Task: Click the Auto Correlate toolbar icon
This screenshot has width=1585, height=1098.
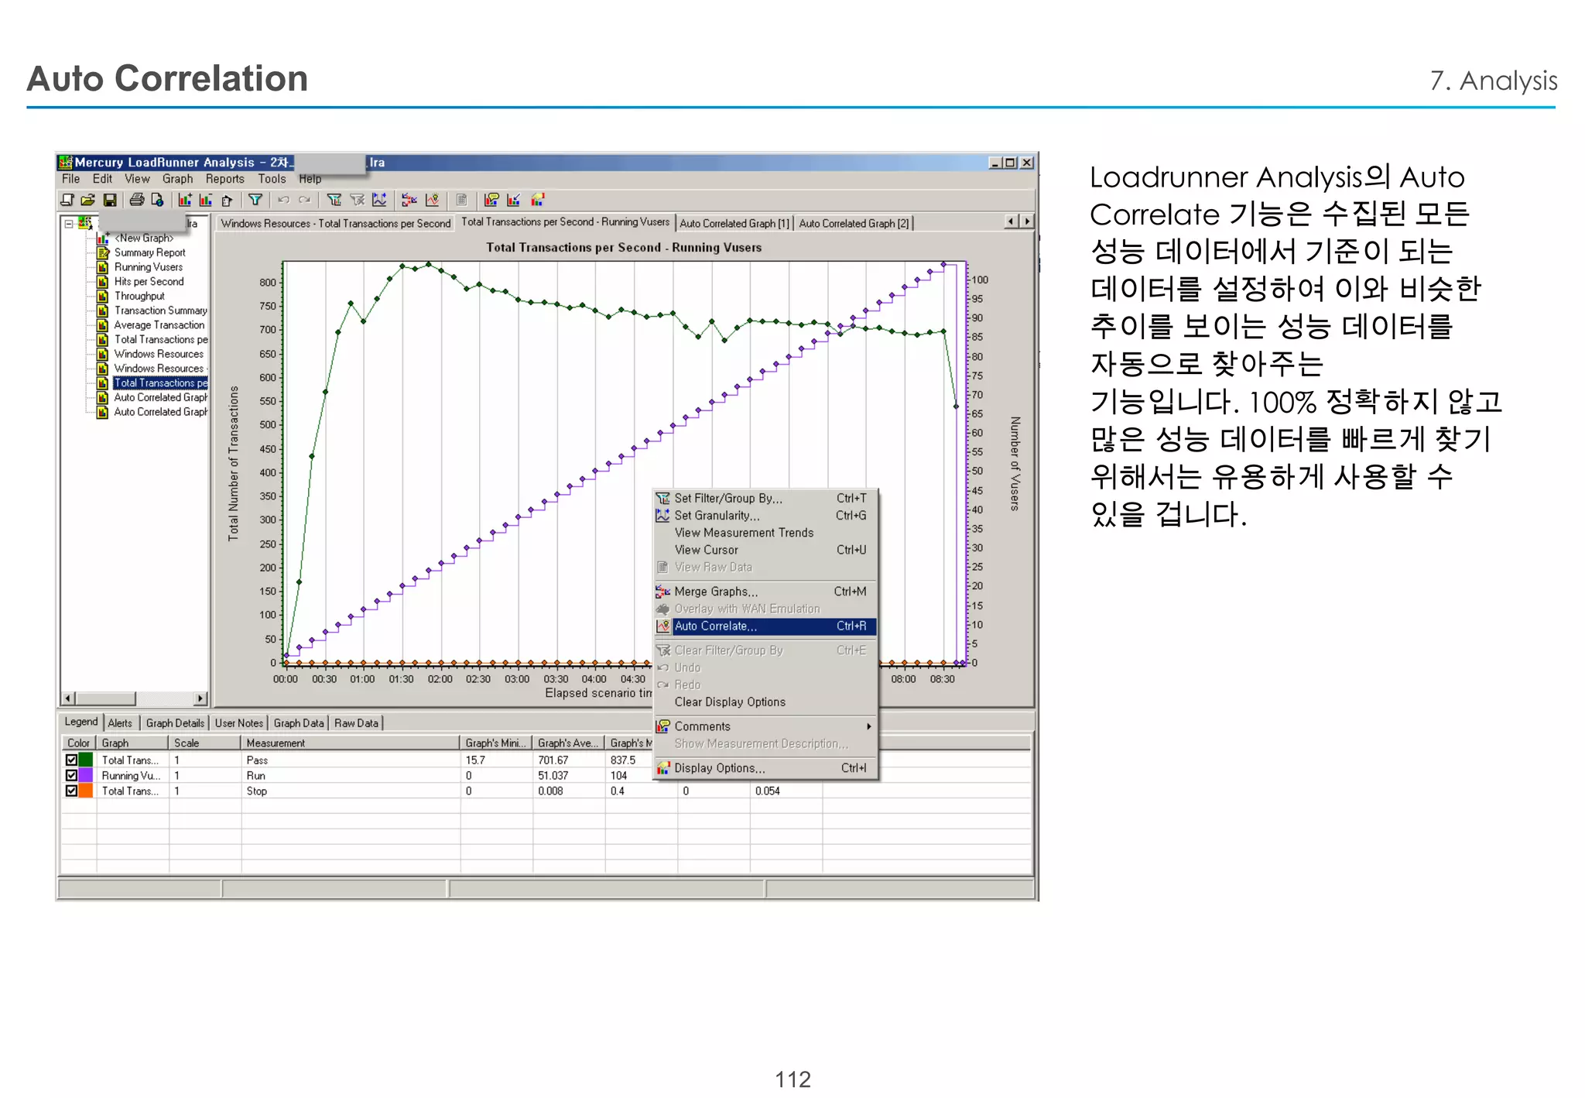Action: coord(432,200)
